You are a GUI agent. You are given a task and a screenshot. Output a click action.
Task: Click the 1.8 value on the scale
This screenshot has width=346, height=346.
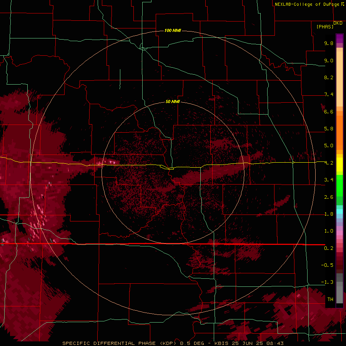click(x=329, y=214)
